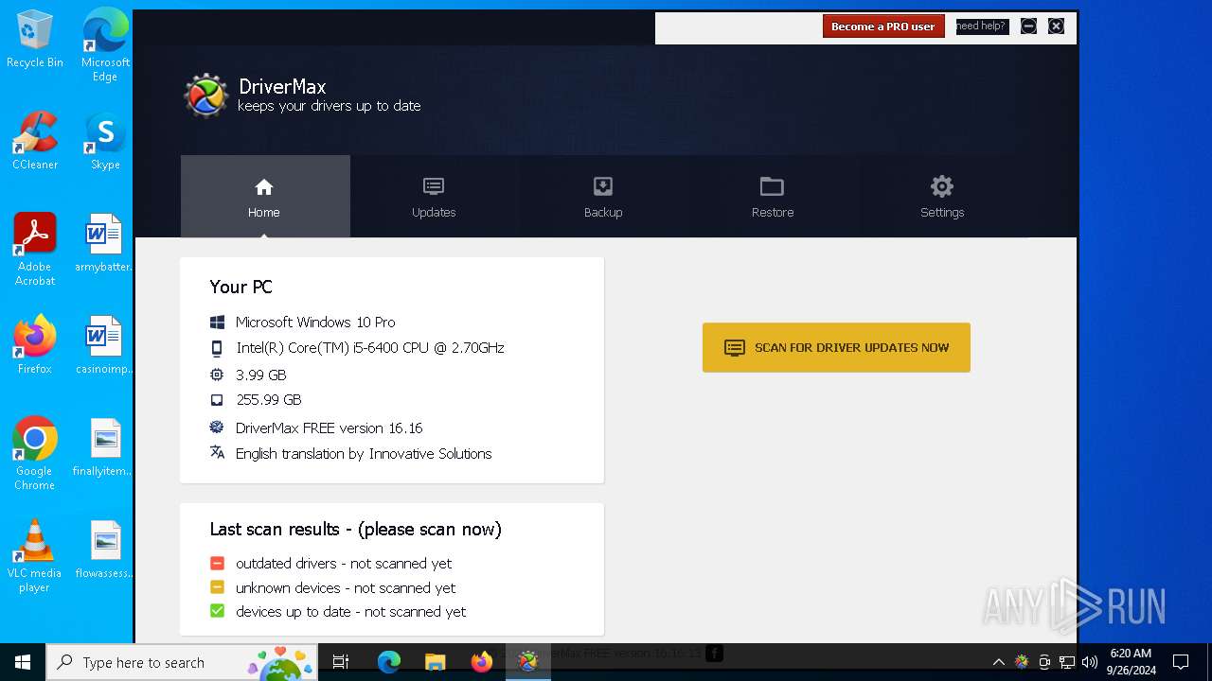Open VLC media player desktop shortcut

point(35,556)
